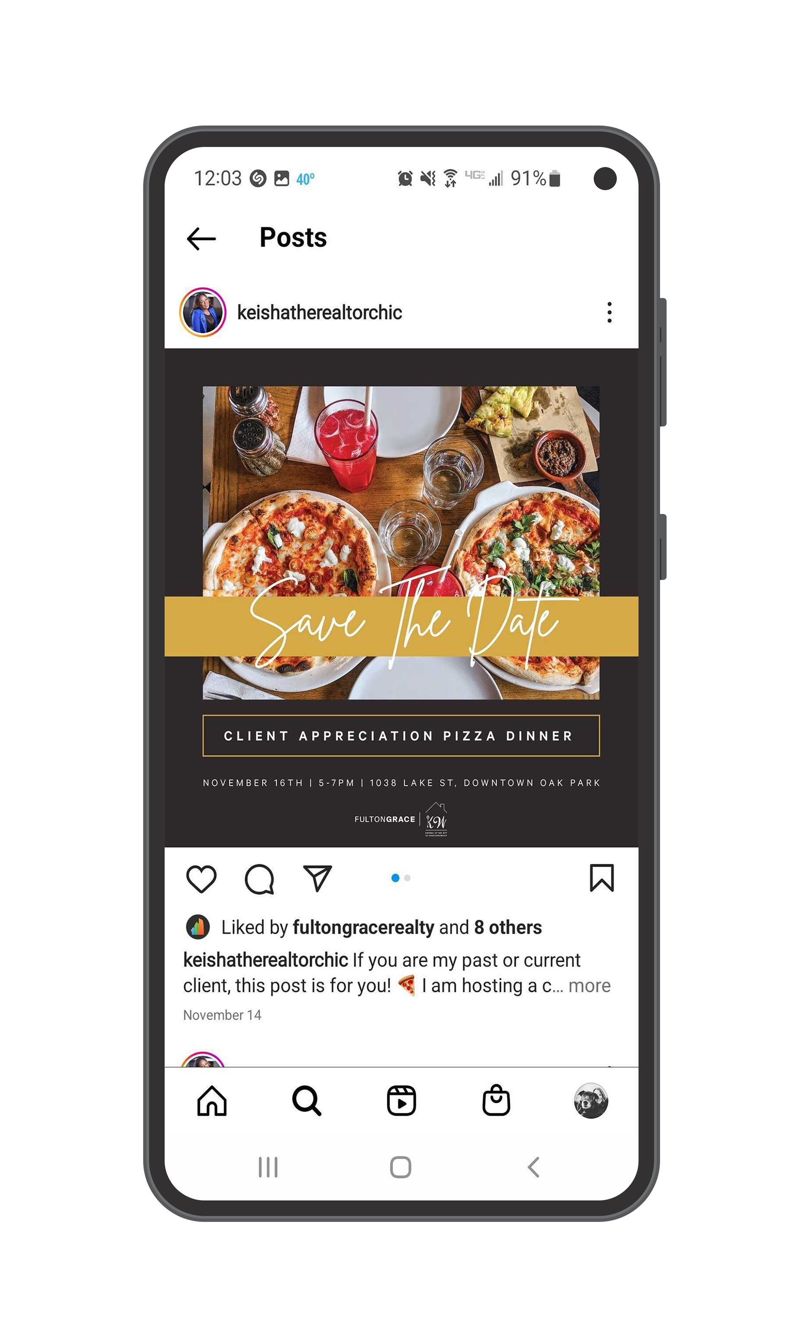The width and height of the screenshot is (811, 1333).
Task: Open the Reels tab icon
Action: click(401, 1101)
